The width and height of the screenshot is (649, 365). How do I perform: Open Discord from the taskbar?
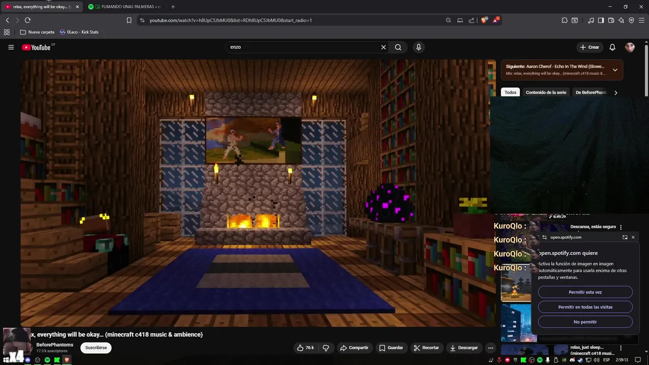[x=27, y=360]
